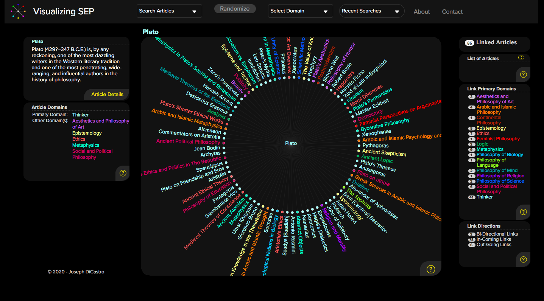This screenshot has width=544, height=301.
Task: Filter by Bi-Directional Links
Action: click(497, 234)
